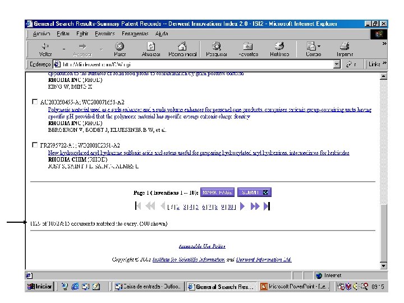Click the page icon in address bar
The height and width of the screenshot is (303, 404).
point(57,64)
